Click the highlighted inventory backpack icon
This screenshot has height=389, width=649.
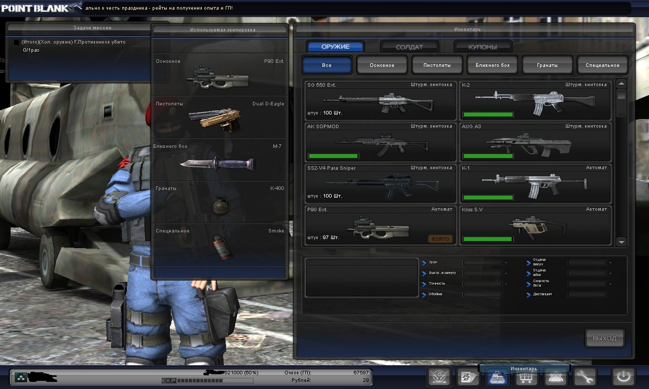pyautogui.click(x=497, y=377)
